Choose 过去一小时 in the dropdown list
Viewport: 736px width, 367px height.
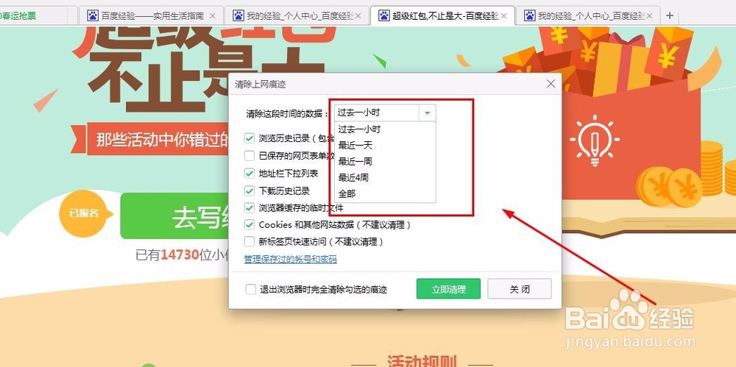(385, 129)
